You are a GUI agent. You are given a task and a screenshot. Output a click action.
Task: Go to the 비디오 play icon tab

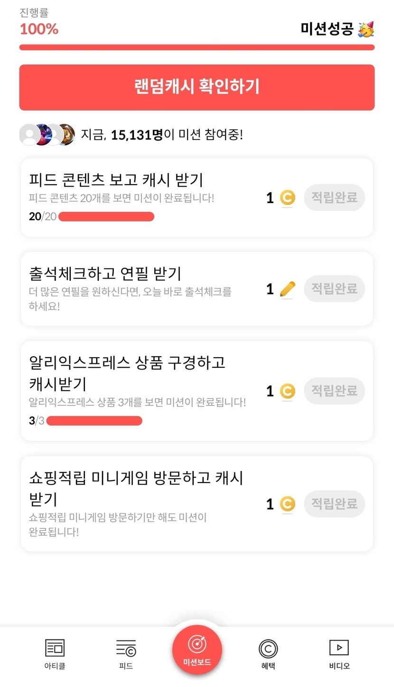339,648
